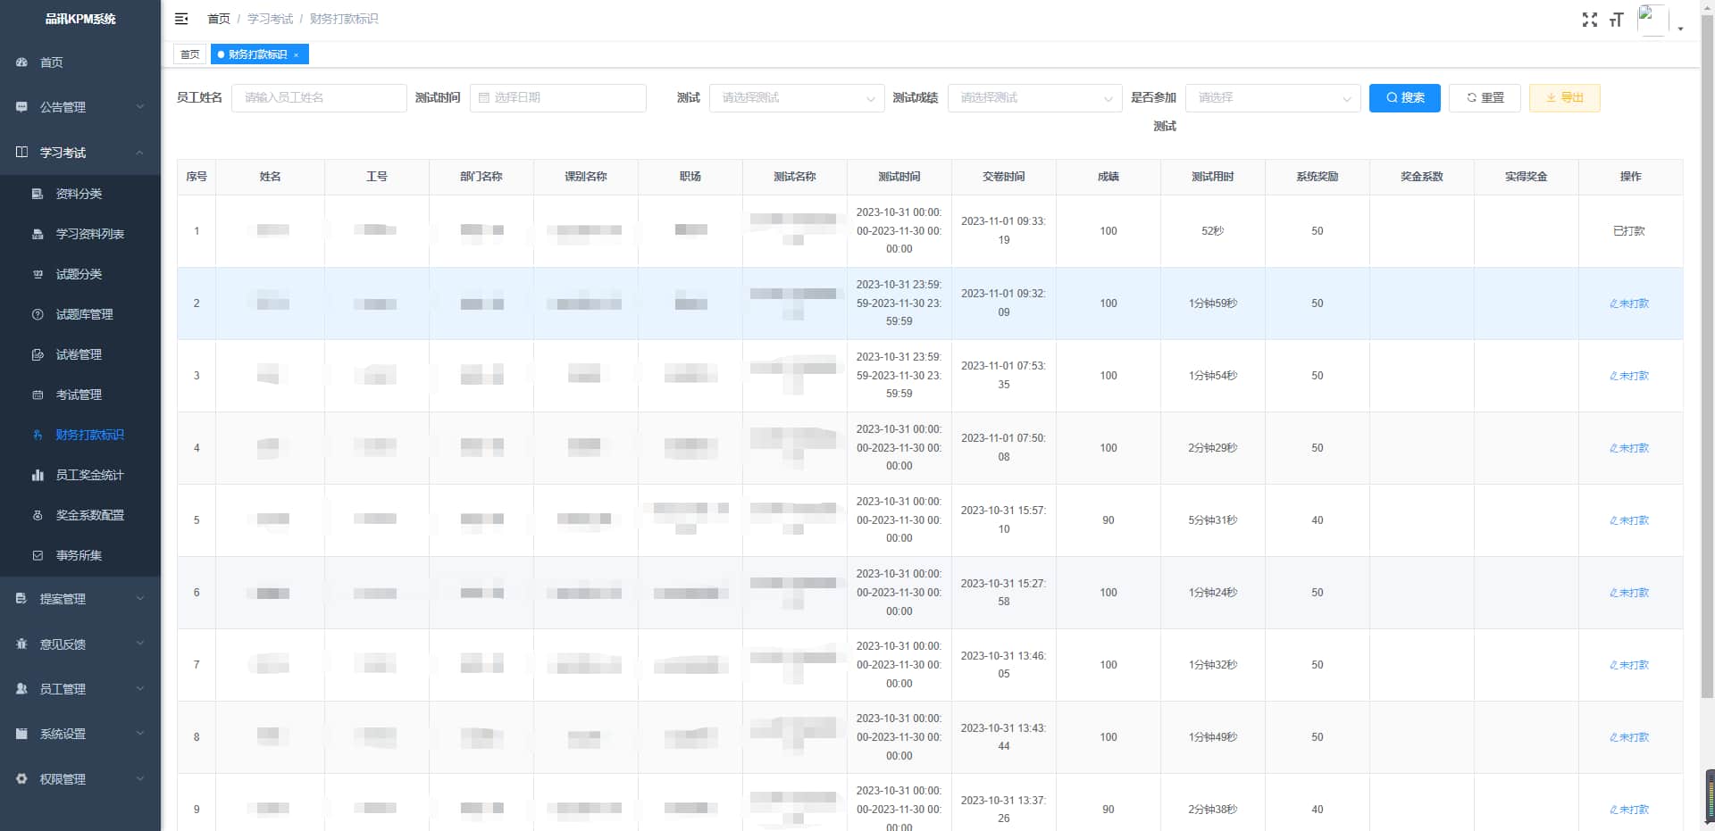Go to 首页 breadcrumb link

tap(219, 19)
